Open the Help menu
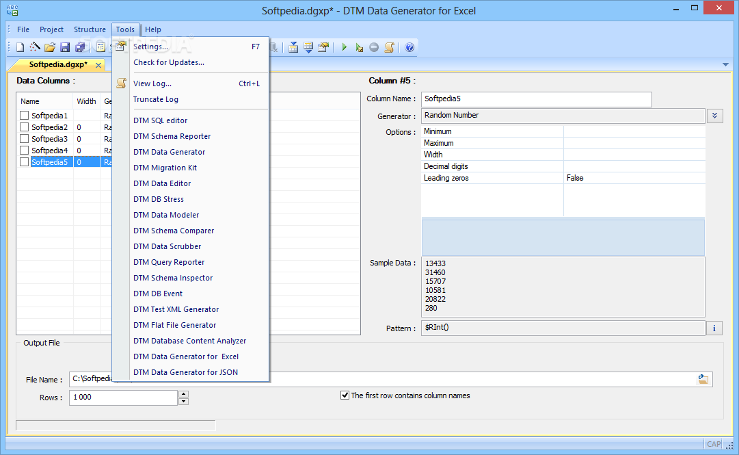The image size is (739, 455). pyautogui.click(x=152, y=29)
